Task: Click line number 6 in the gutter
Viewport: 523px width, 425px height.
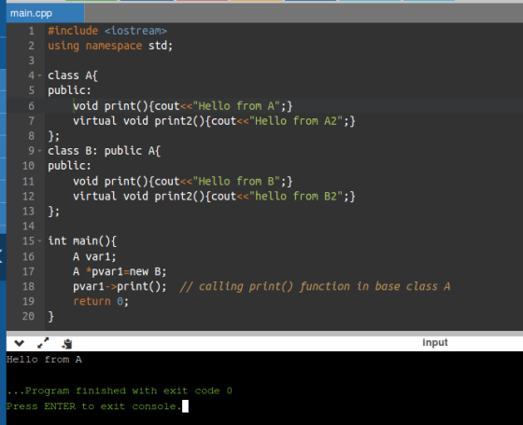Action: click(x=32, y=106)
